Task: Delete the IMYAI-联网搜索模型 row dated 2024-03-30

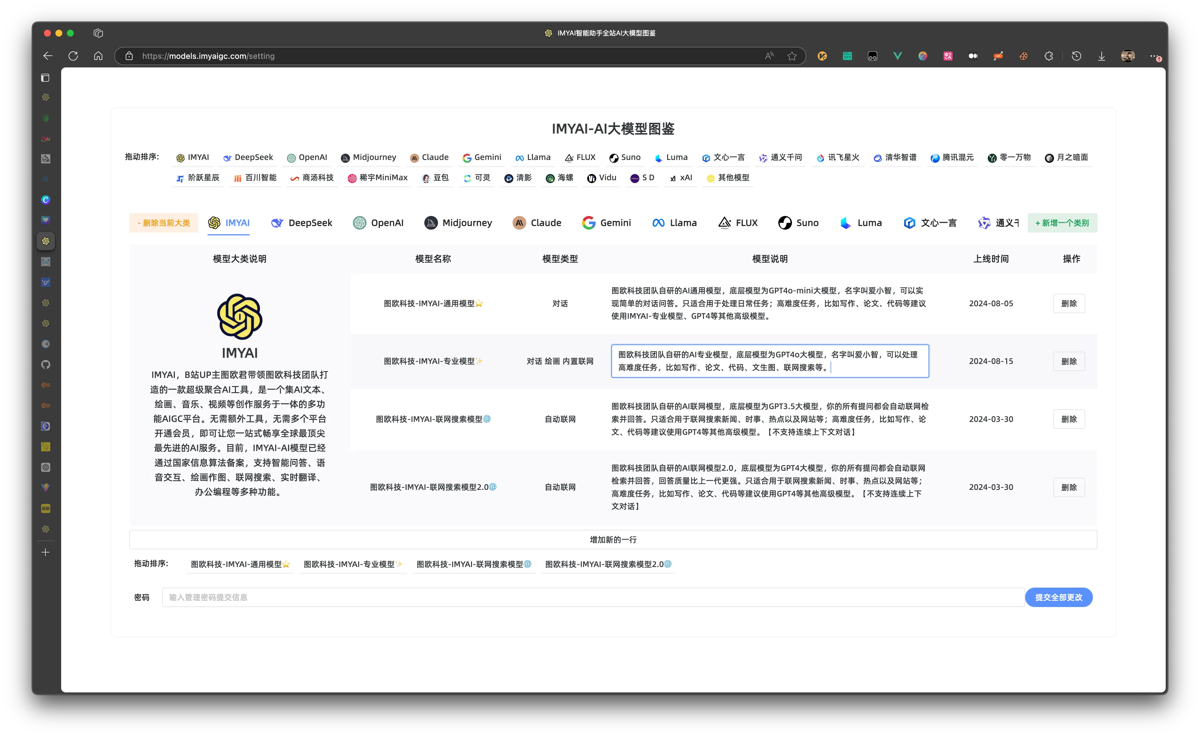Action: (x=1069, y=419)
